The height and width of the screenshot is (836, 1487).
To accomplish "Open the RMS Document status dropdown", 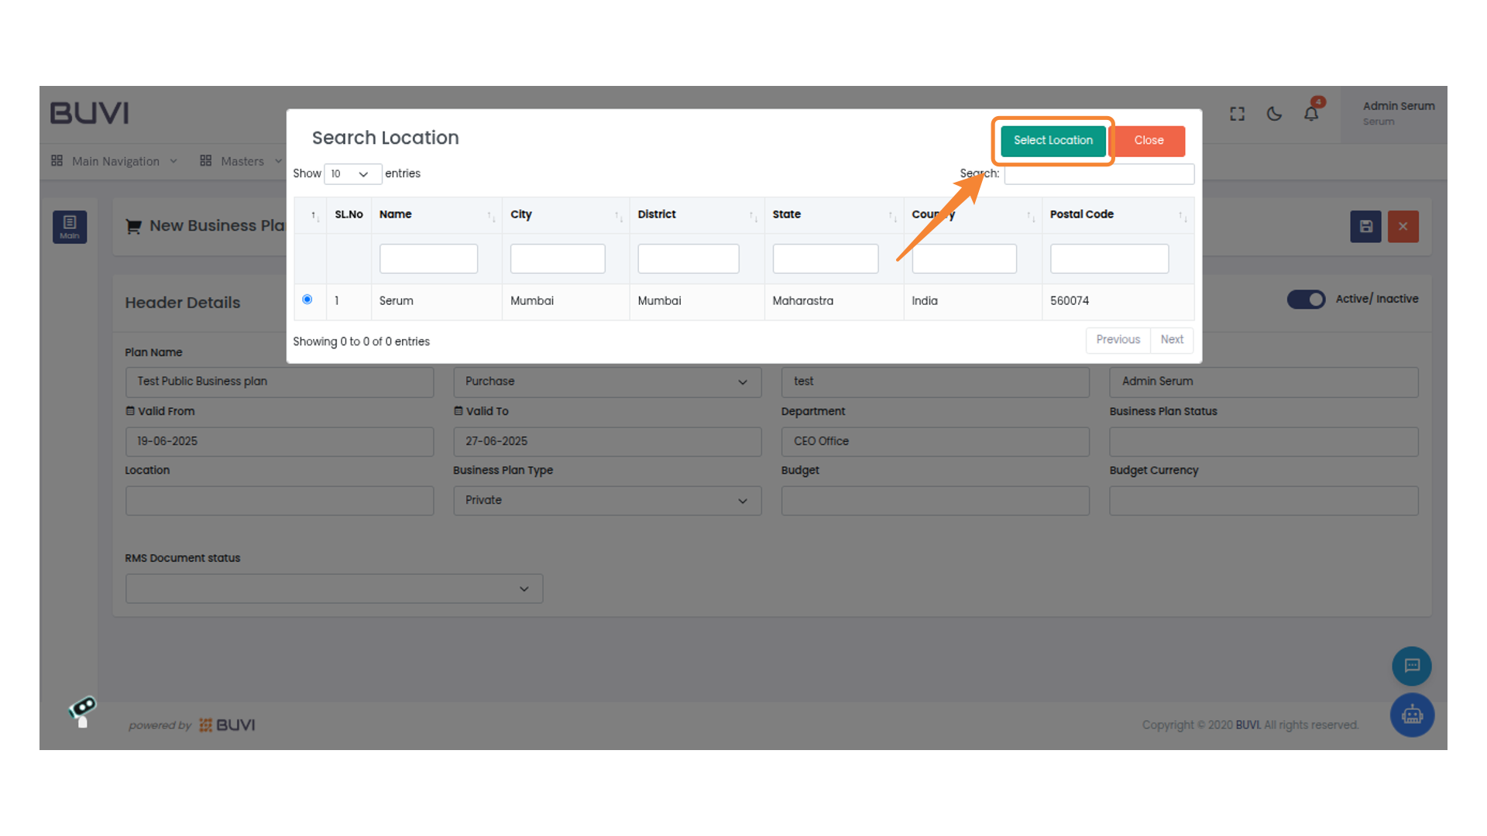I will [x=334, y=589].
